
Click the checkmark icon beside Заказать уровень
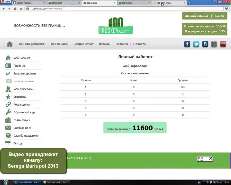pyautogui.click(x=8, y=73)
